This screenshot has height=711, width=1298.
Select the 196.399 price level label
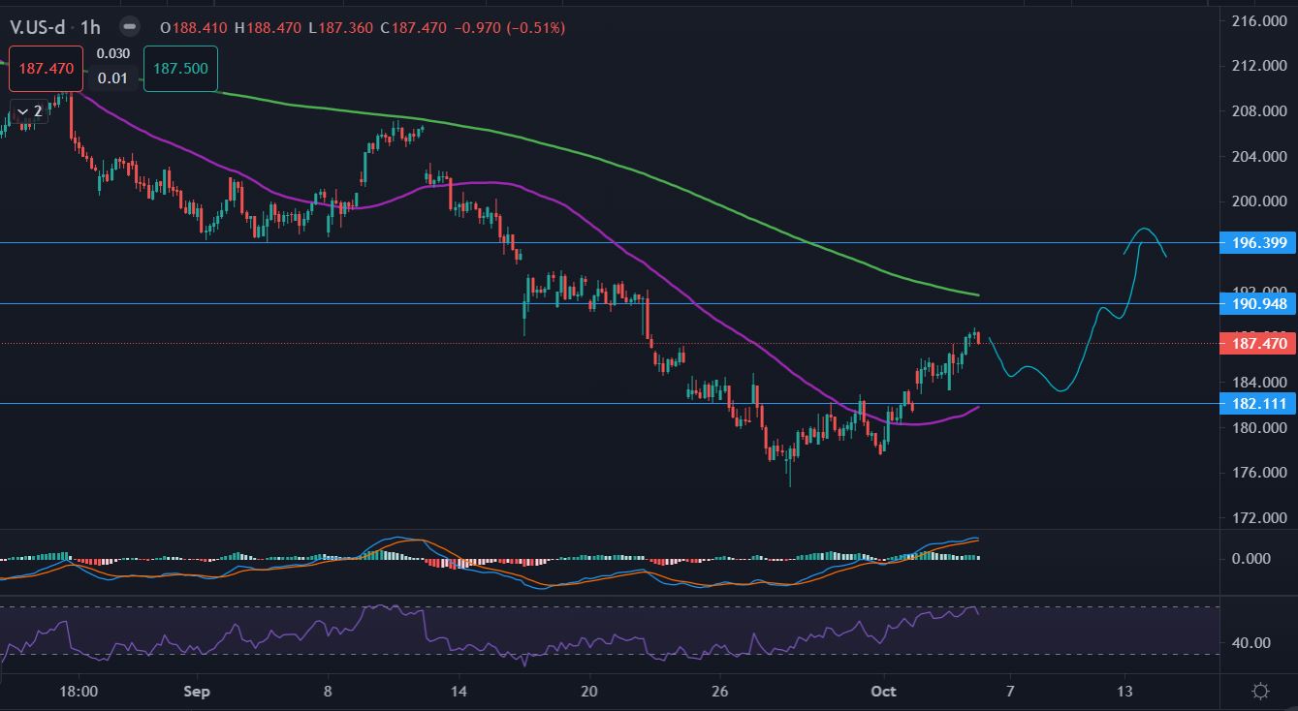(1256, 243)
